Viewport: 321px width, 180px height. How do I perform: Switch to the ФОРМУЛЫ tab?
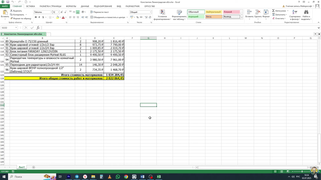coord(71,6)
